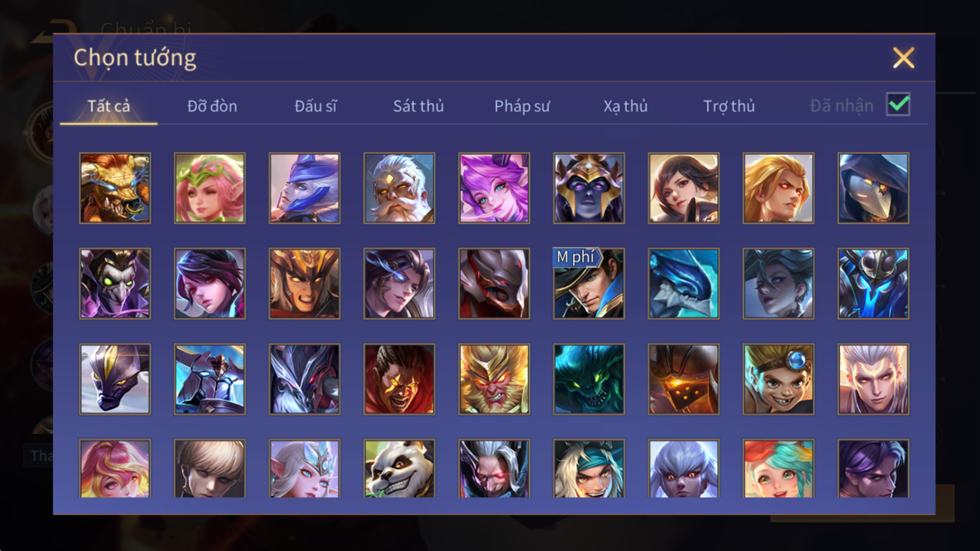980x551 pixels.
Task: Select the purple-haired bunny girl hero
Action: pos(494,188)
